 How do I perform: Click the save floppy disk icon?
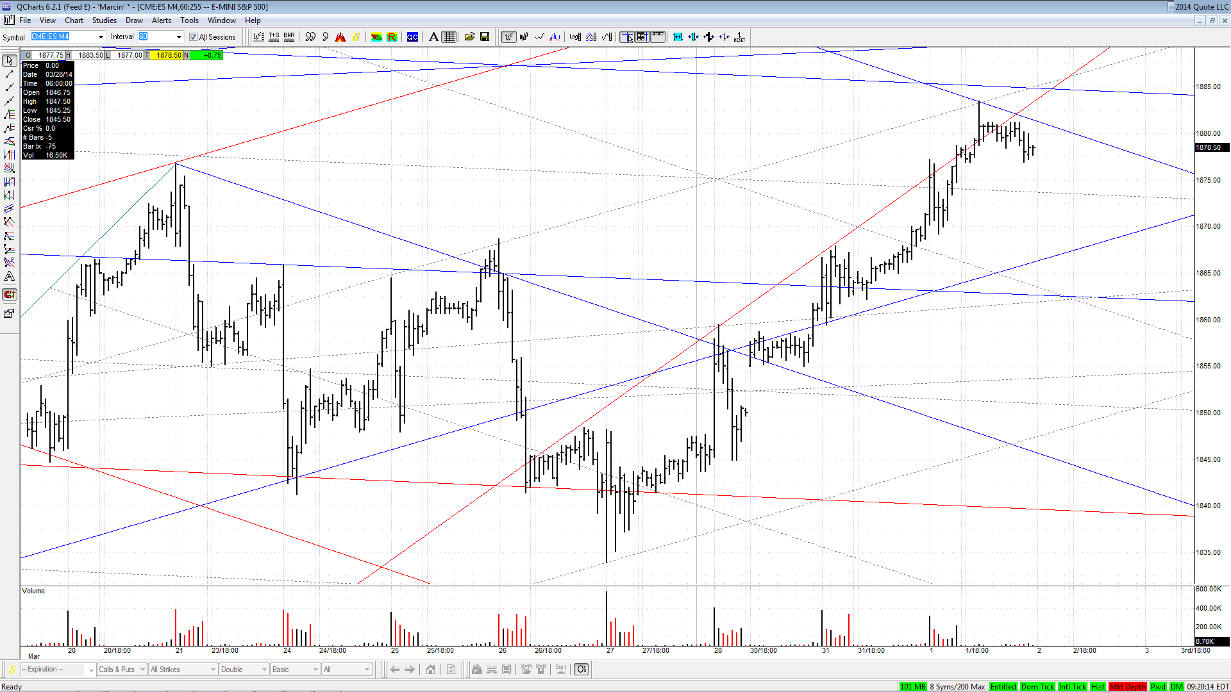485,37
